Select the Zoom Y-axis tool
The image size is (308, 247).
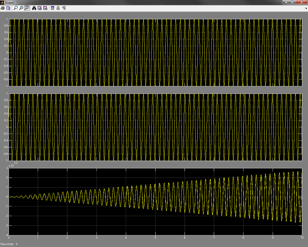[27, 8]
